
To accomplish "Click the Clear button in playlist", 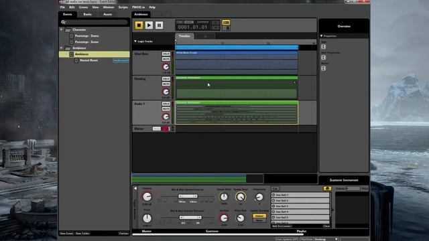I will point(326,226).
